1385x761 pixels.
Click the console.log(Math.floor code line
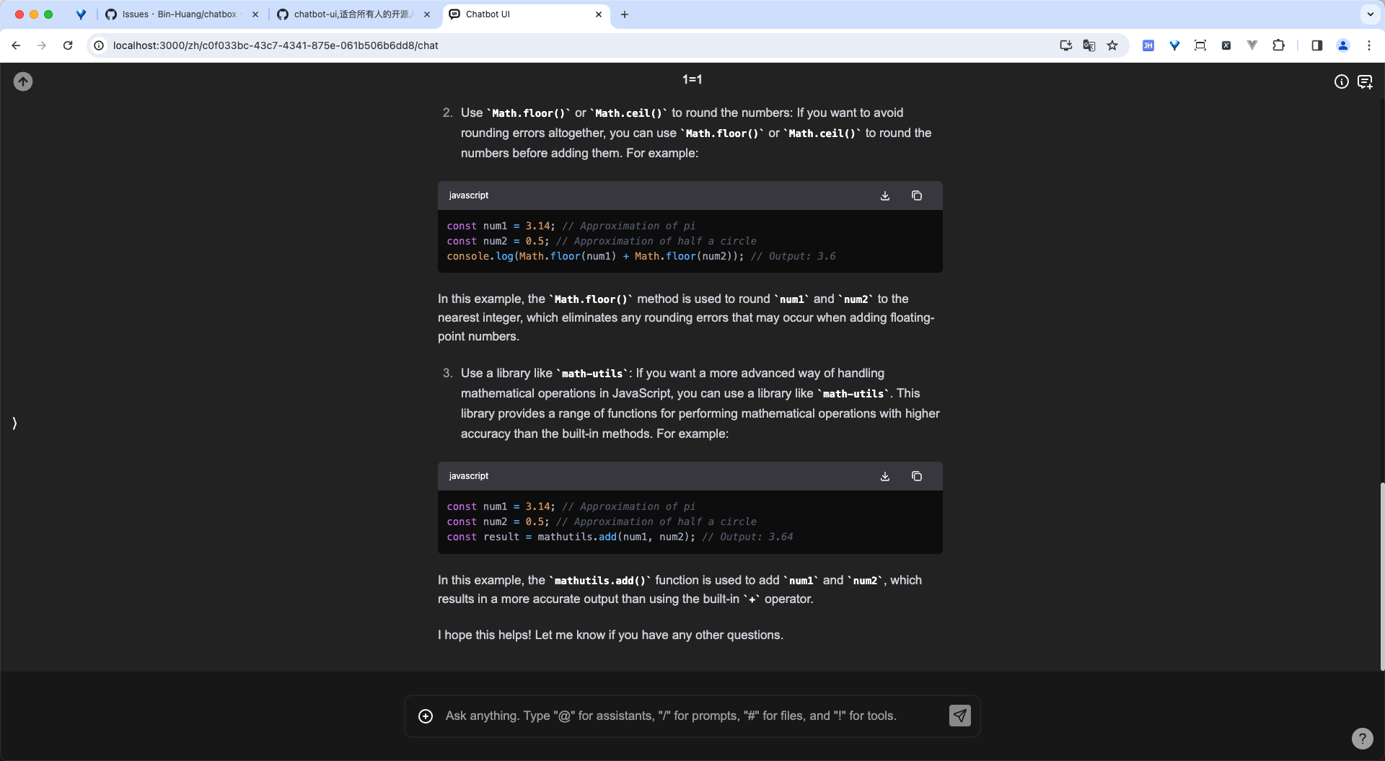click(641, 256)
